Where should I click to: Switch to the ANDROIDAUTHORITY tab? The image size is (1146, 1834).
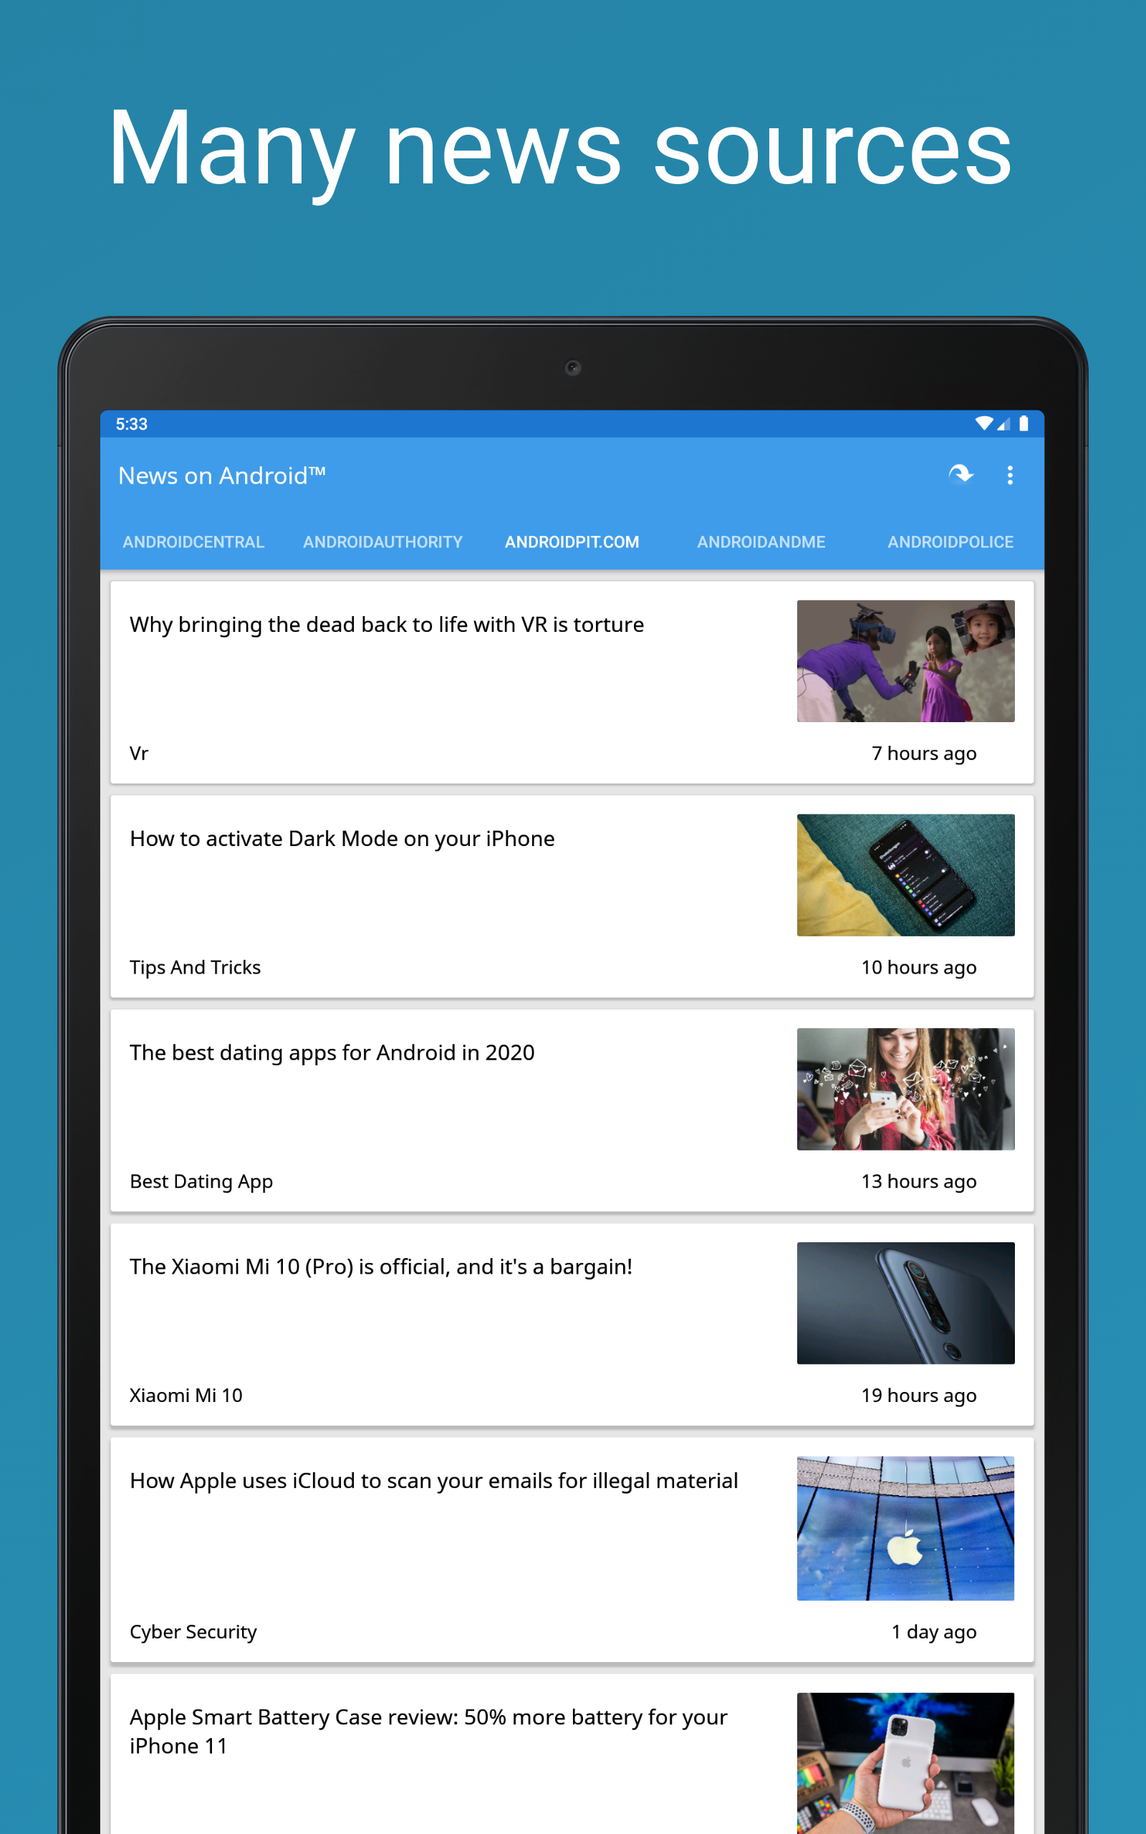click(x=382, y=542)
